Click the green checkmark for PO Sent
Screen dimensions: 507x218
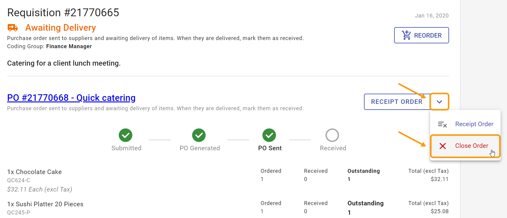click(x=269, y=135)
